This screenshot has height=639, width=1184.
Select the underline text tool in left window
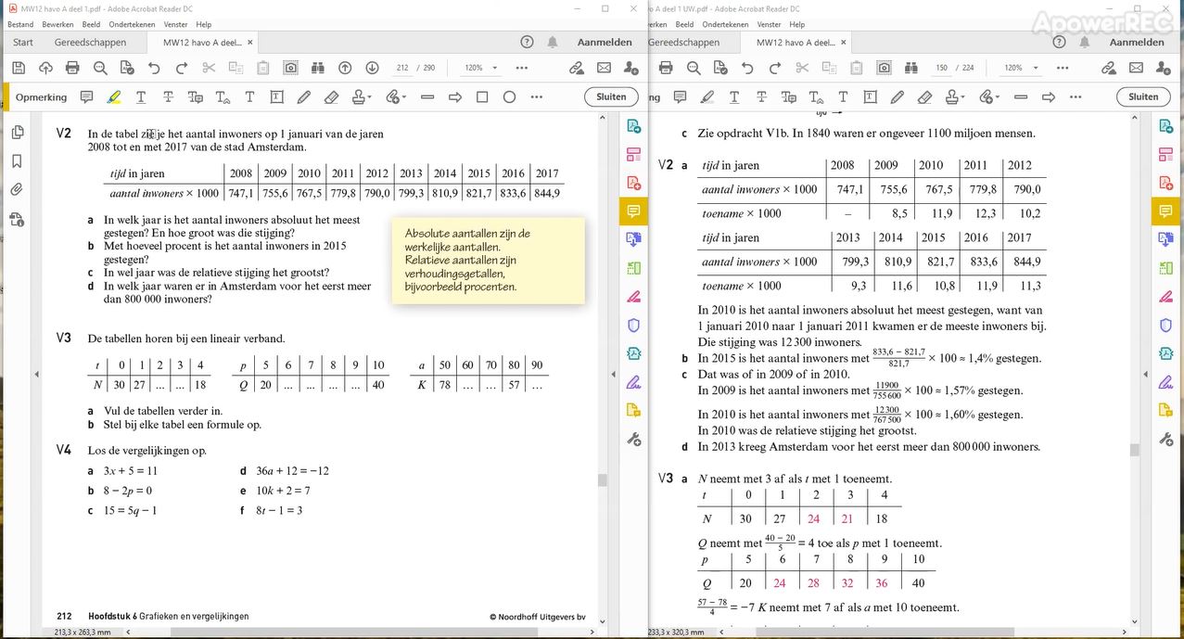coord(141,96)
